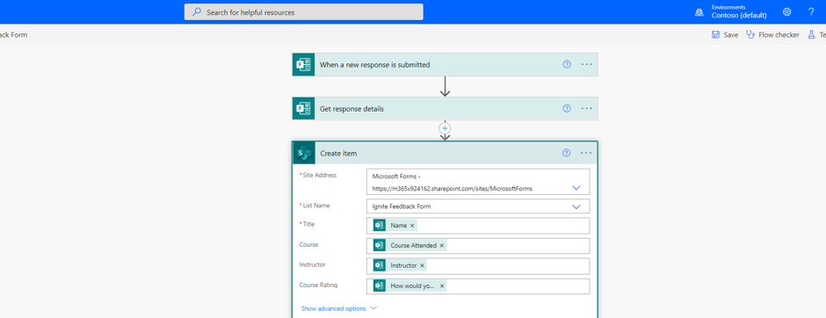826x318 pixels.
Task: Open help for Get response details step
Action: click(x=567, y=108)
